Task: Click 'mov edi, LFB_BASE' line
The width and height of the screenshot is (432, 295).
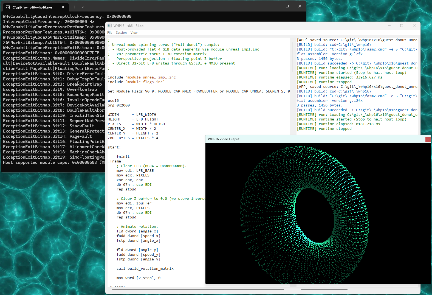Action: [x=135, y=171]
